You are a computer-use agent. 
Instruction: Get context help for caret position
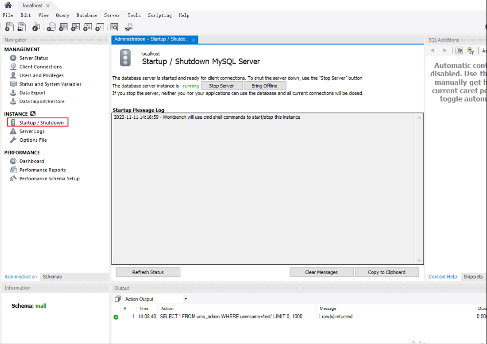pos(459,51)
